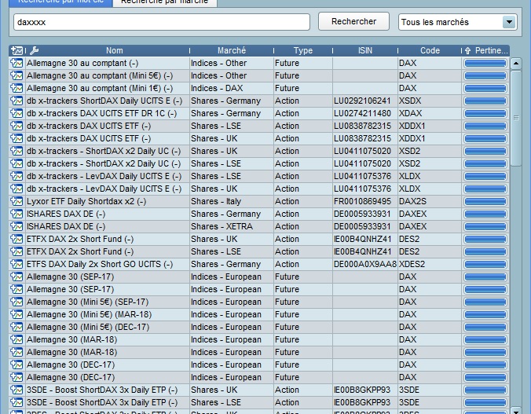Chart icon of 3SDE Boost ShortDAX 3x on Shares - UK

point(16,390)
